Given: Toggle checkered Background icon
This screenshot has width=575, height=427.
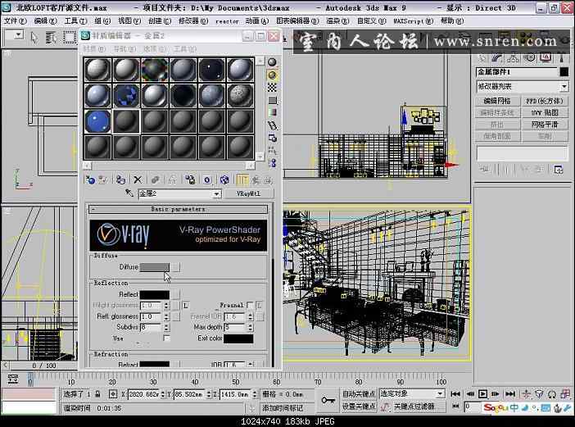Looking at the screenshot, I should 272,88.
